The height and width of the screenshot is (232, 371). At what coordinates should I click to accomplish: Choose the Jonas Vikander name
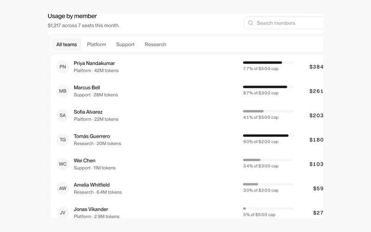tap(91, 209)
